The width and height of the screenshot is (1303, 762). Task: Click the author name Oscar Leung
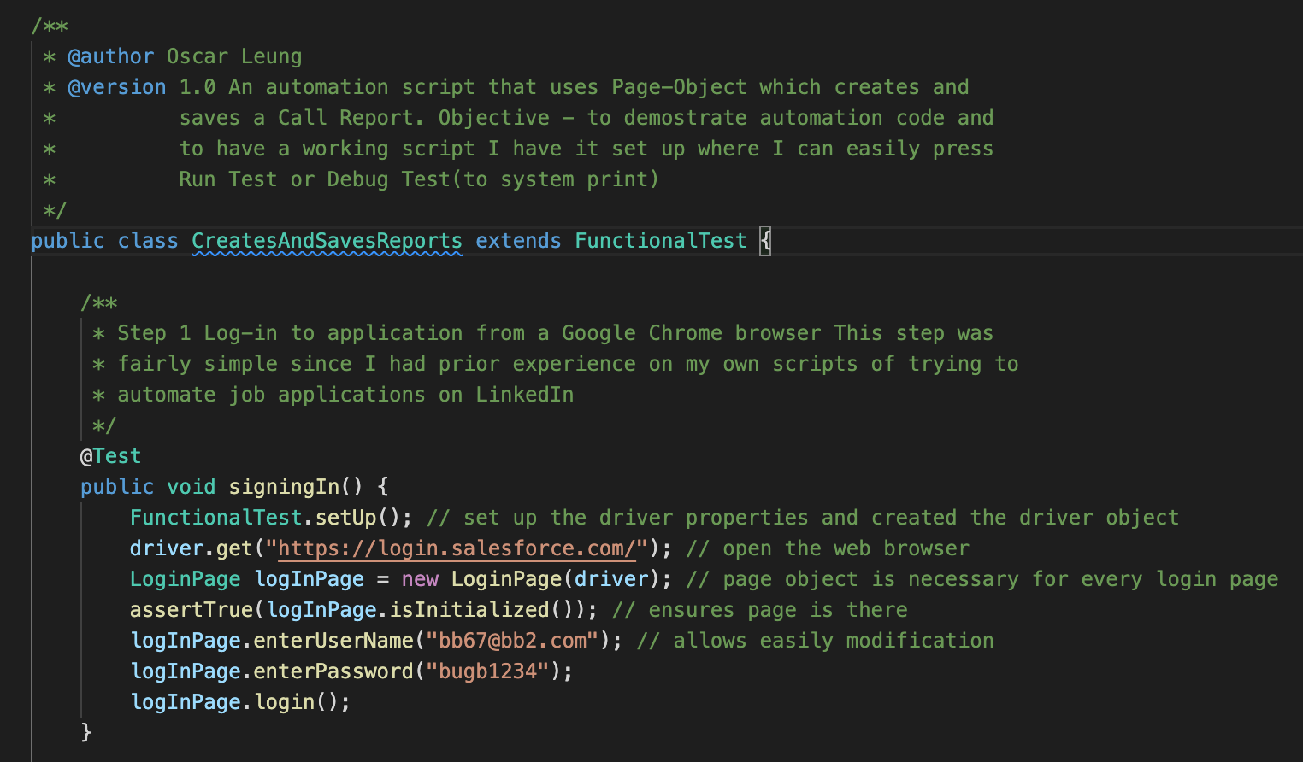pos(234,56)
